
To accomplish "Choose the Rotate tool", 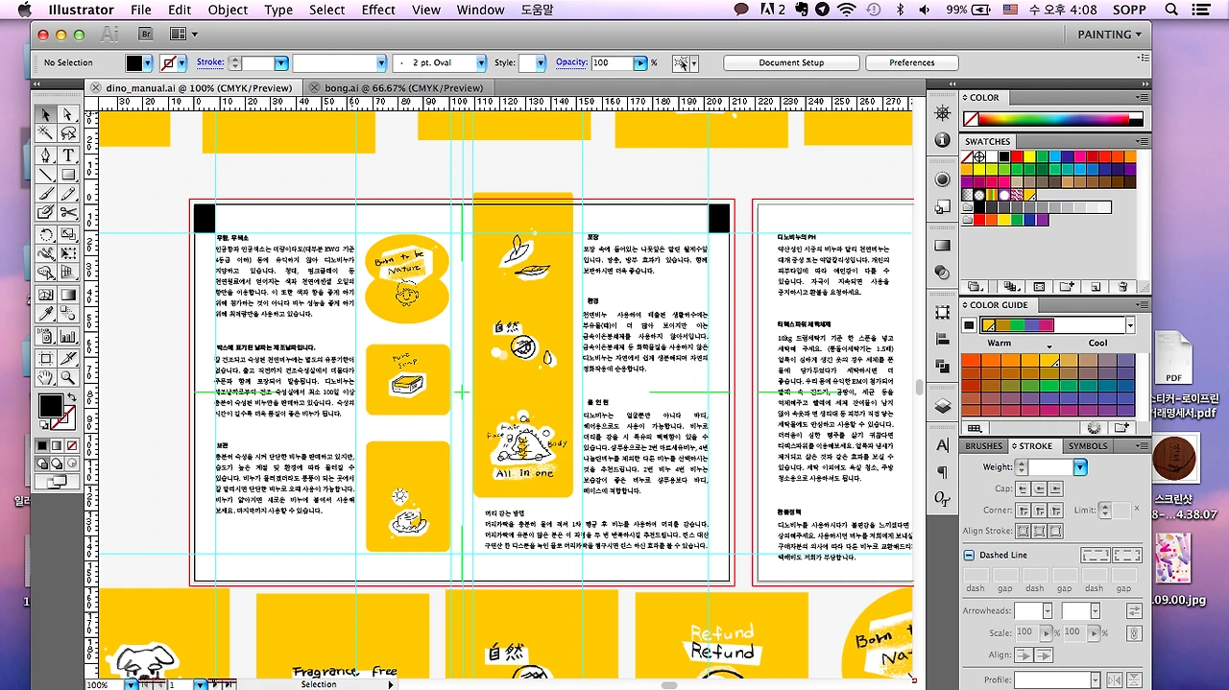I will [x=45, y=234].
